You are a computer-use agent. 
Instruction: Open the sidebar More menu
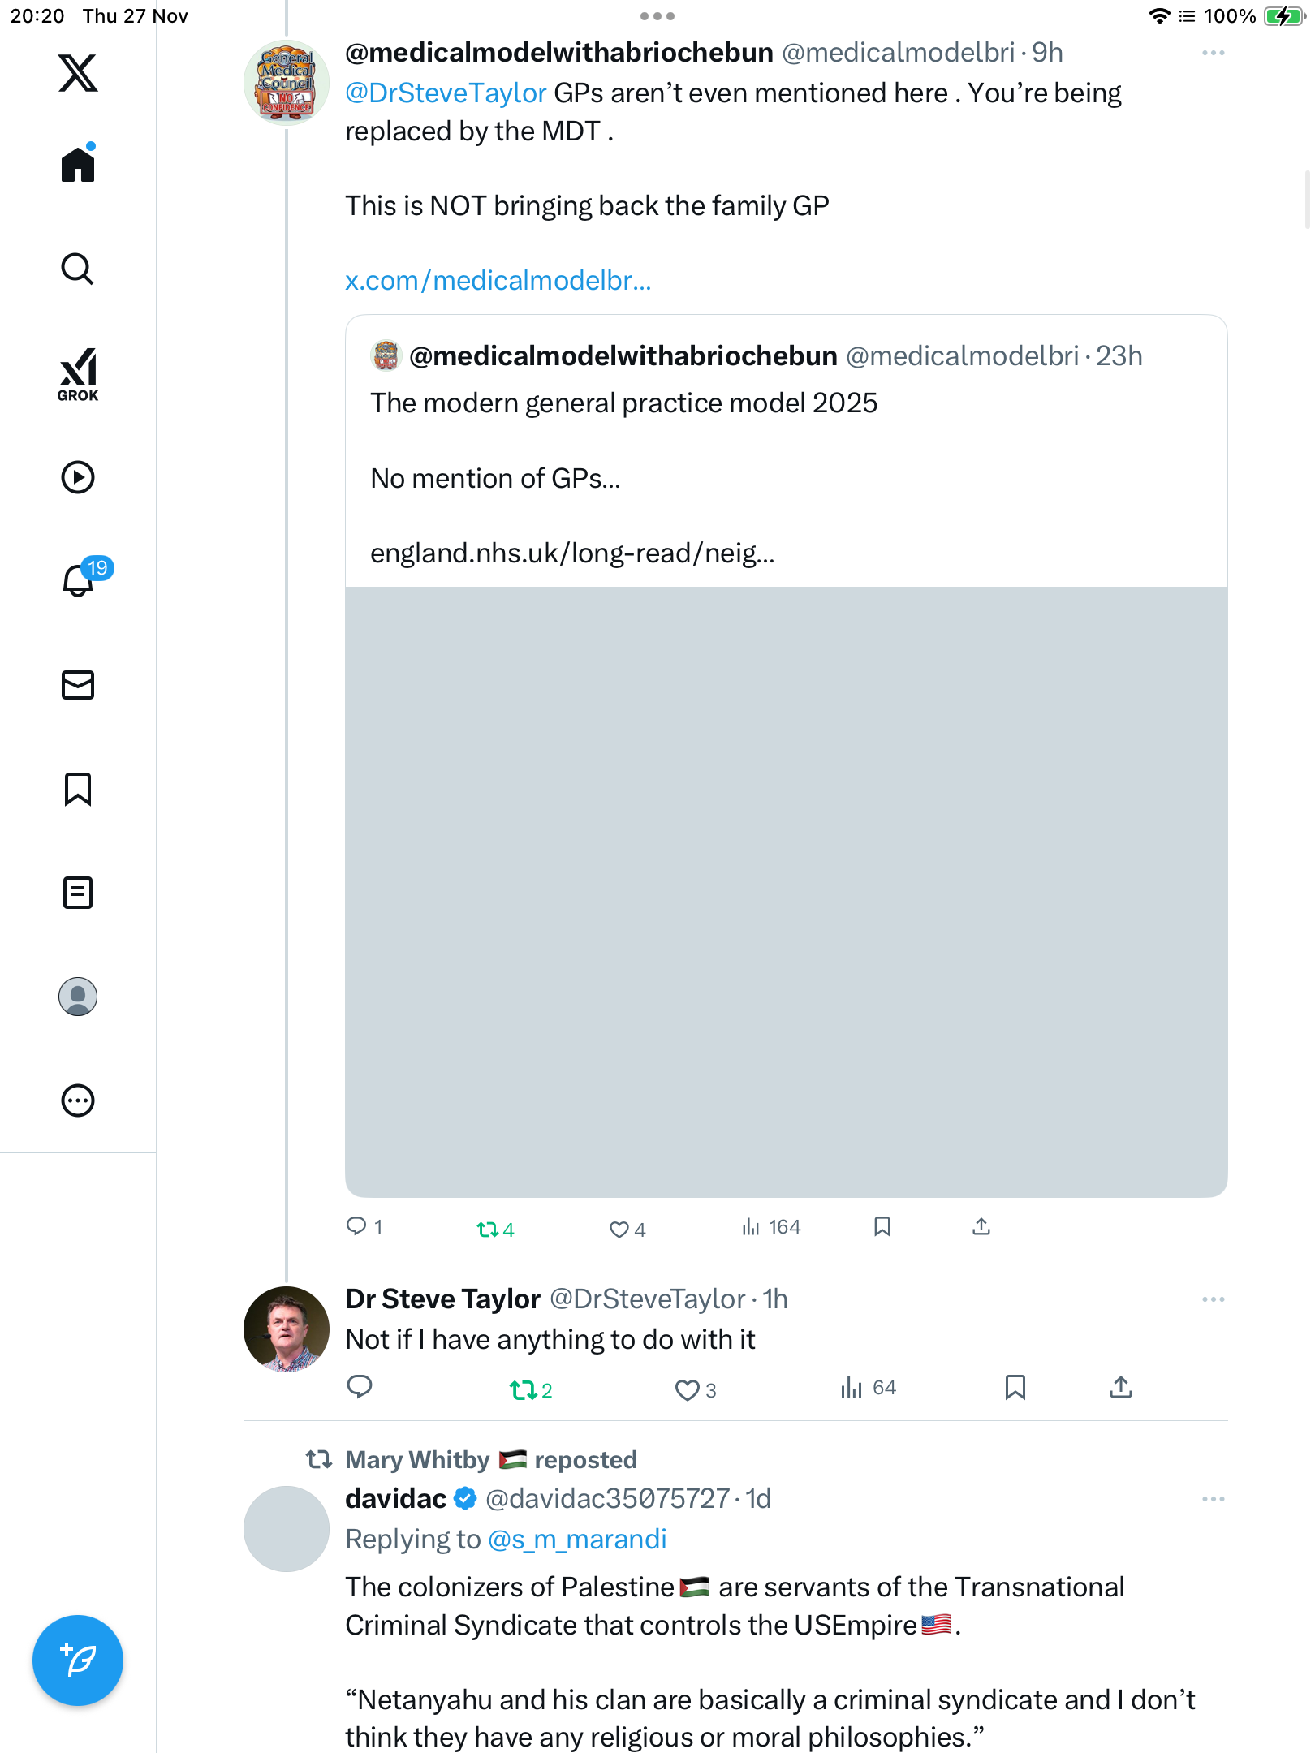[x=78, y=1100]
